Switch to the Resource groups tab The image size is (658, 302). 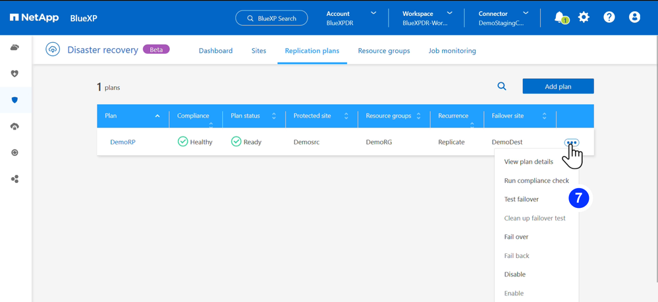point(383,51)
